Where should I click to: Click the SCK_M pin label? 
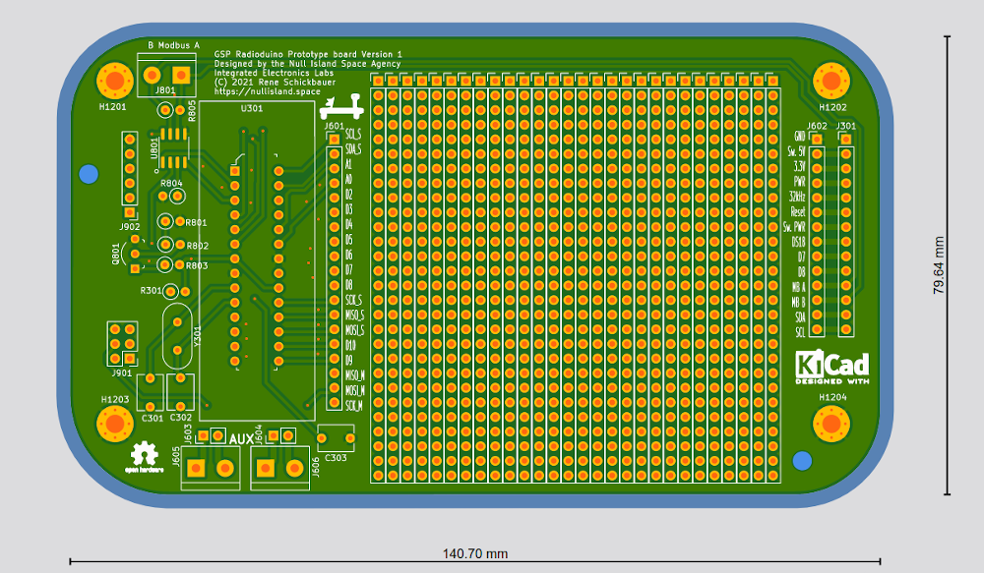354,406
